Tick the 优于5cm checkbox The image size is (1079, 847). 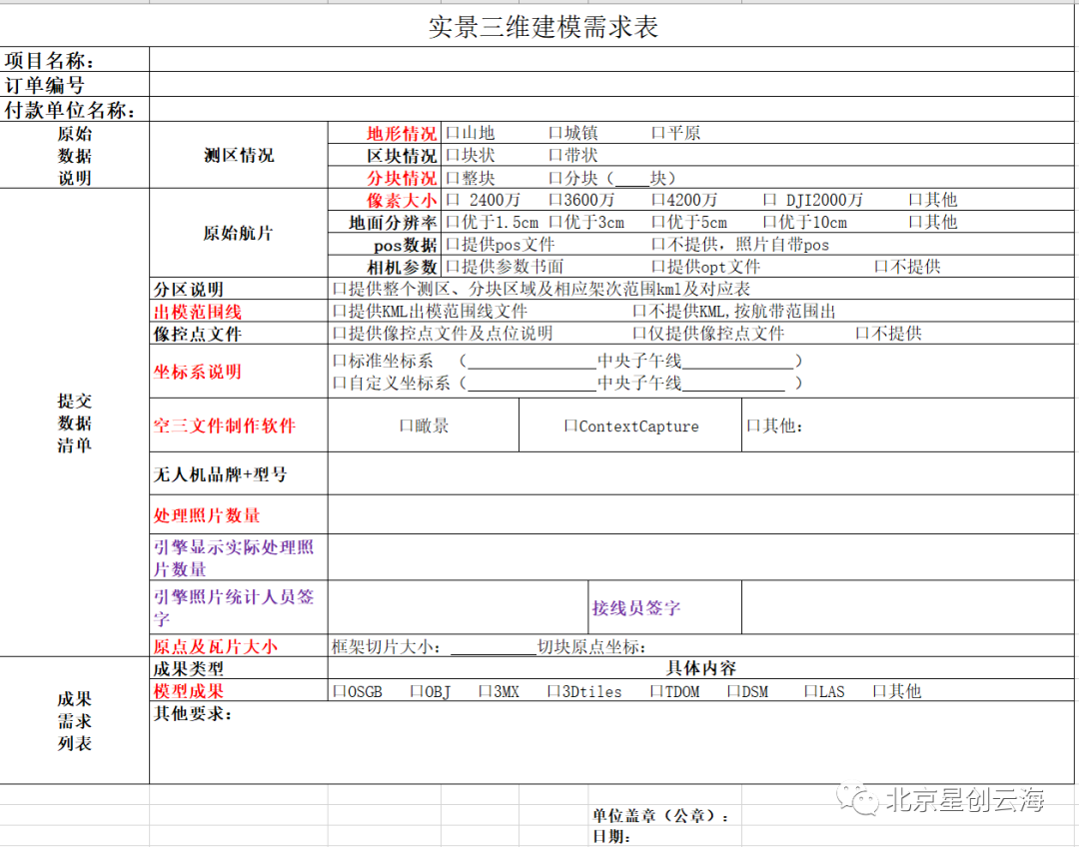(657, 222)
